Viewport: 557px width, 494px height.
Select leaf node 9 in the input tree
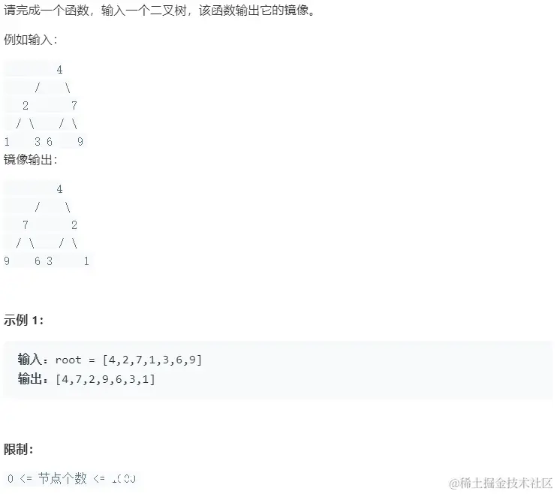pos(80,142)
